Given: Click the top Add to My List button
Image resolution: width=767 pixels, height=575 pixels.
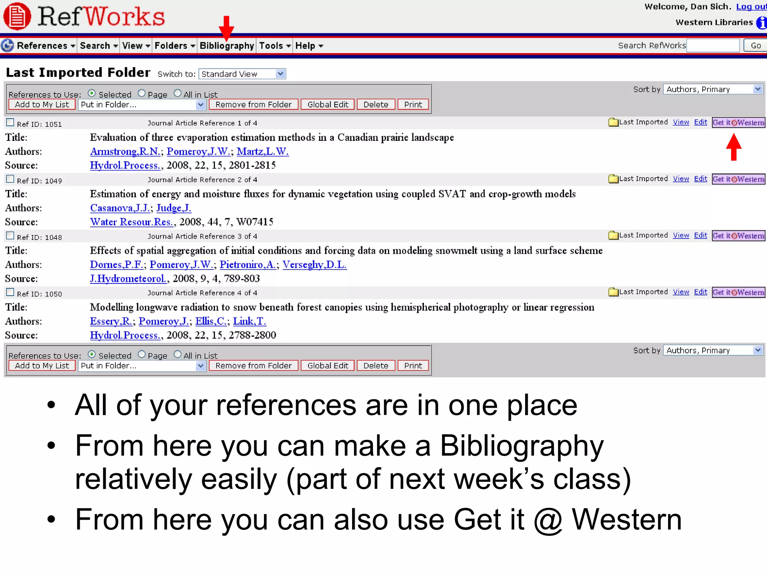Looking at the screenshot, I should coord(42,104).
